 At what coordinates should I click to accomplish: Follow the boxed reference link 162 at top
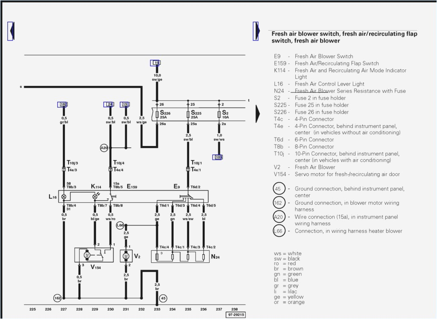tap(63, 104)
